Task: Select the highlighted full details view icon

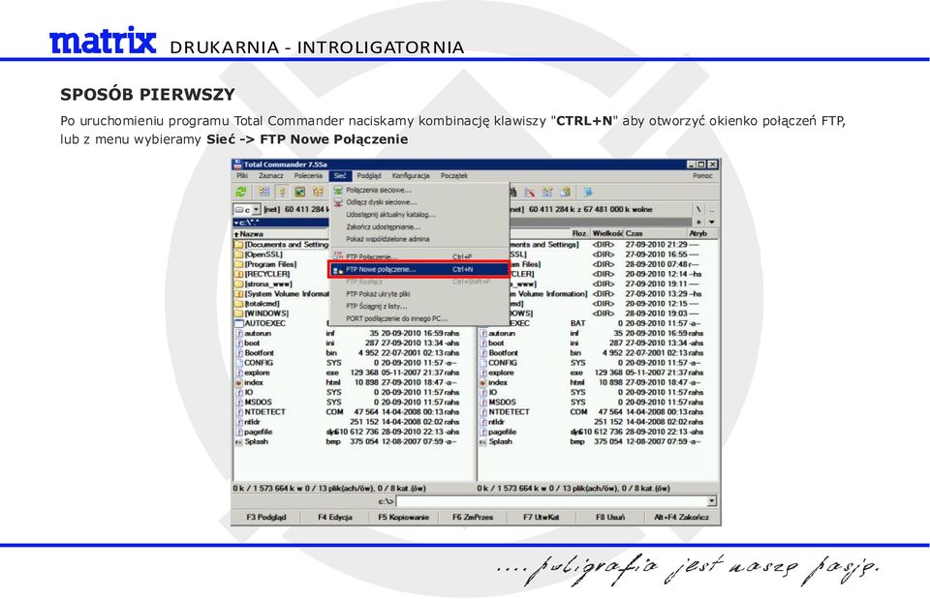Action: point(282,192)
